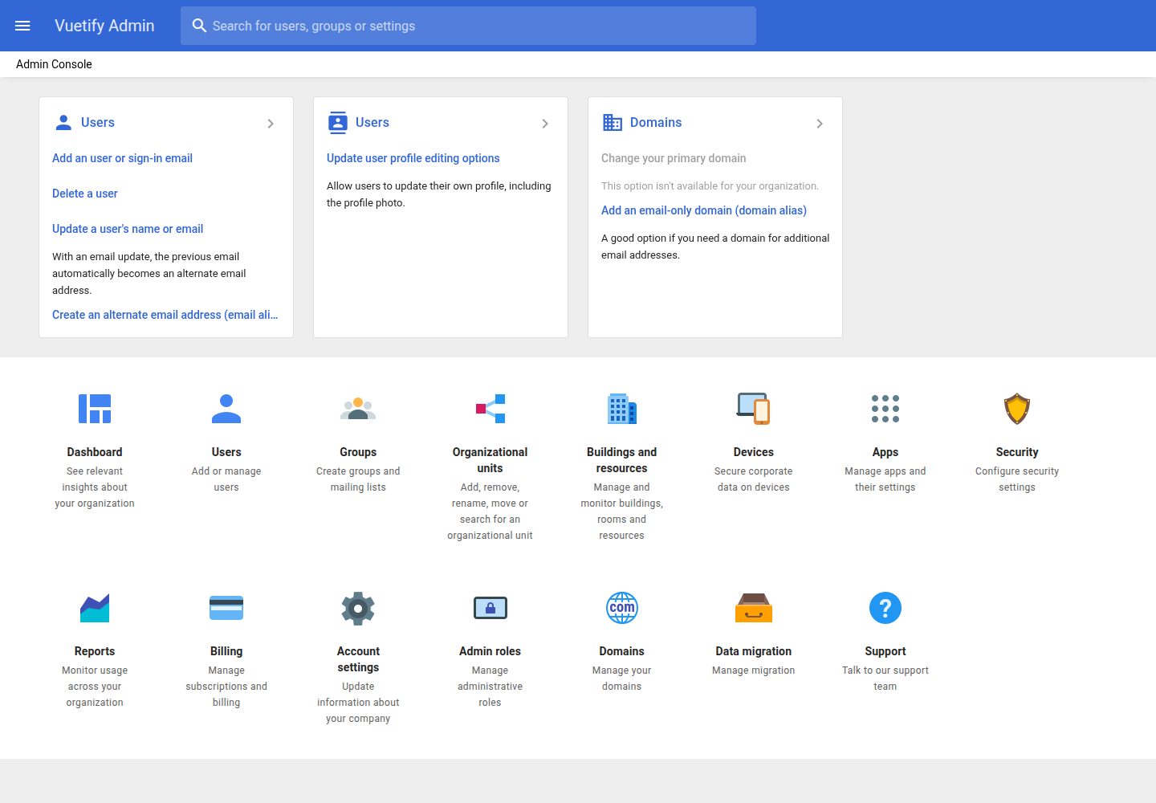Click the Vuetify Admin title
1156x803 pixels.
tap(104, 26)
